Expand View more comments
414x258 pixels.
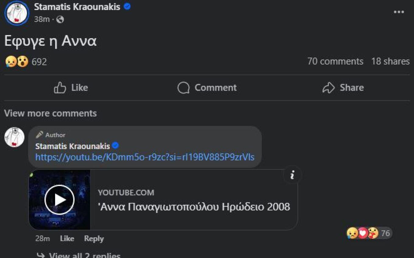click(51, 113)
